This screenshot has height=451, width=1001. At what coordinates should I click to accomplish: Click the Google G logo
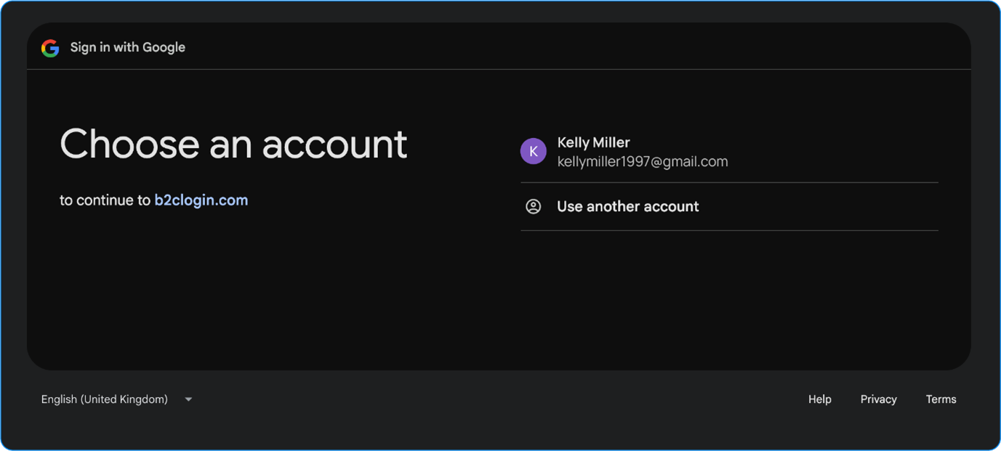tap(50, 48)
